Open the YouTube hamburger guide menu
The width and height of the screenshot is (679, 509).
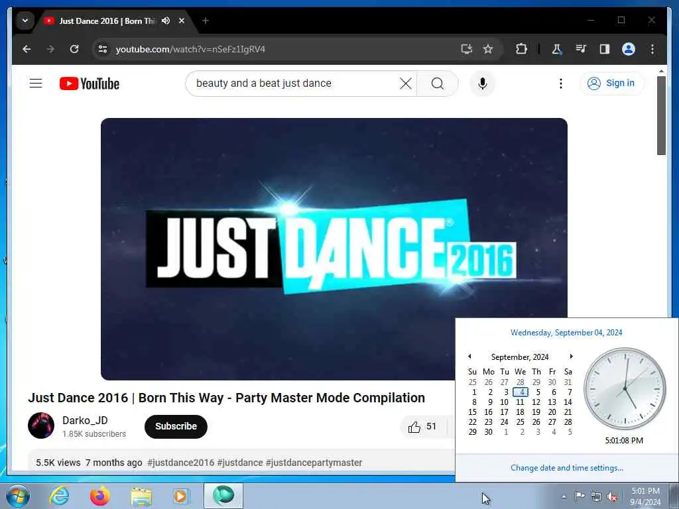click(36, 83)
